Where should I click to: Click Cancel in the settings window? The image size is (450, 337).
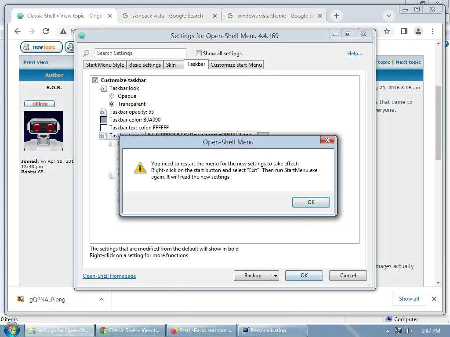coord(348,276)
